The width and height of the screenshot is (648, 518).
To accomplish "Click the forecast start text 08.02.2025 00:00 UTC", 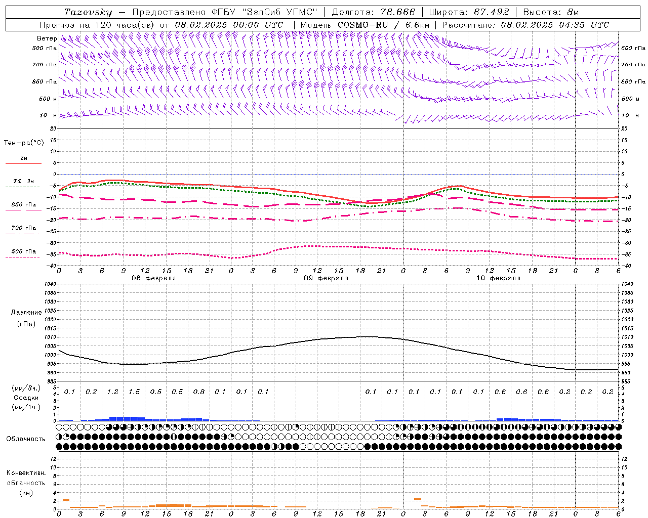I will click(229, 25).
